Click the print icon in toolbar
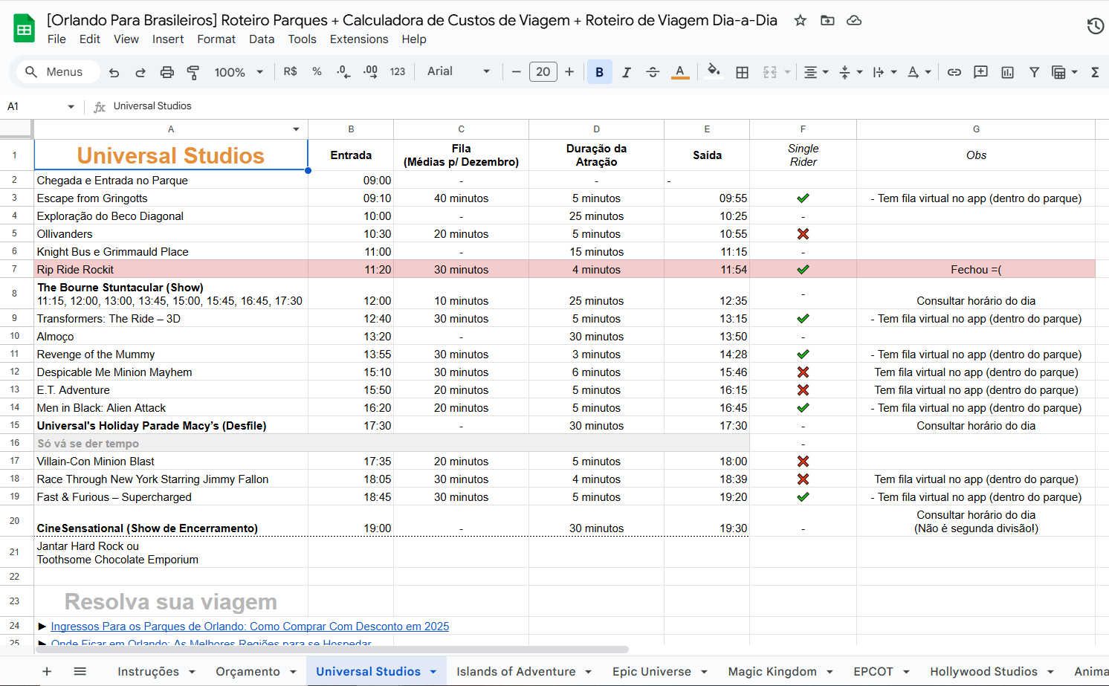 pyautogui.click(x=166, y=72)
